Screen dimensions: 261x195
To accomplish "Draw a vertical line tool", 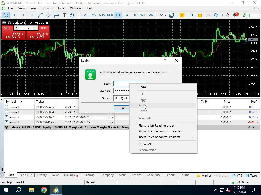I will (x=24, y=15).
